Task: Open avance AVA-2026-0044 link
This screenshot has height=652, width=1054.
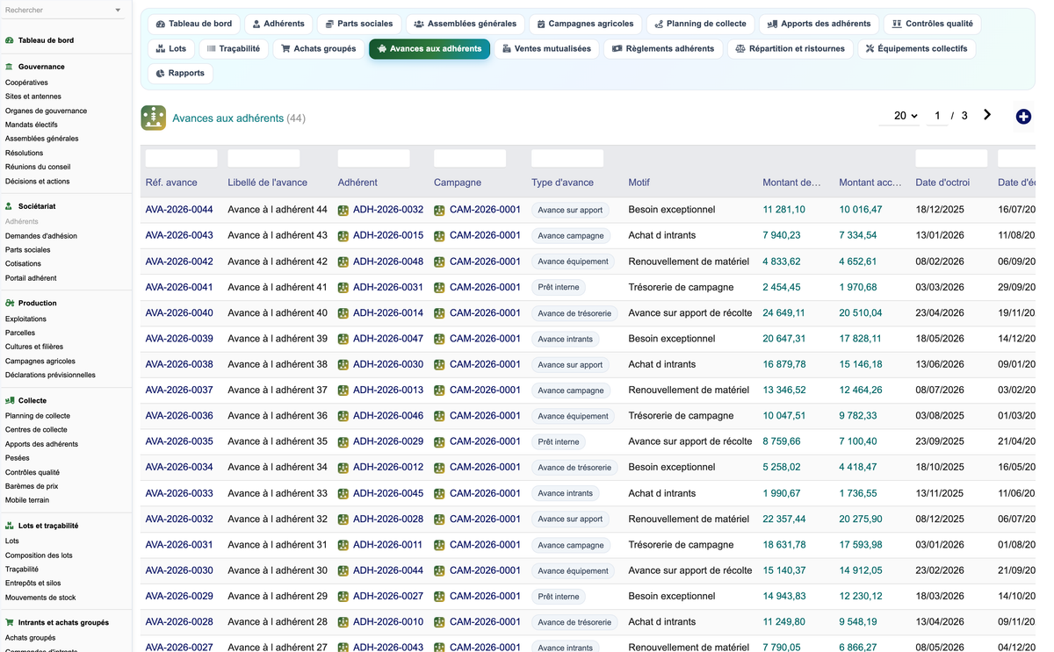Action: (179, 210)
